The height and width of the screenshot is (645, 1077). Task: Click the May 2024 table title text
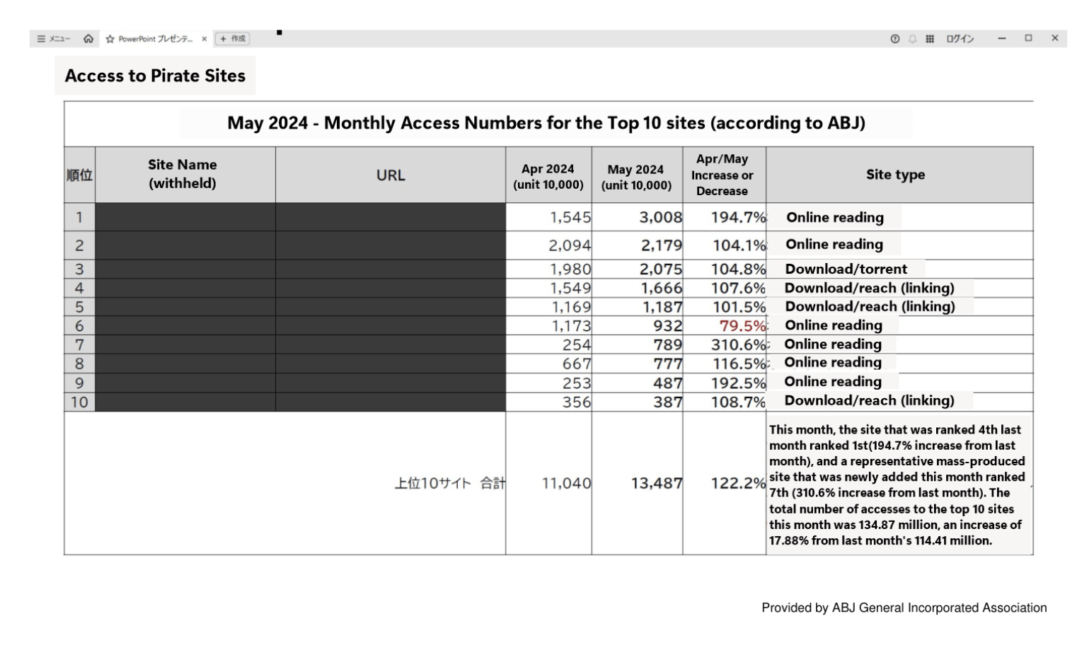(546, 123)
